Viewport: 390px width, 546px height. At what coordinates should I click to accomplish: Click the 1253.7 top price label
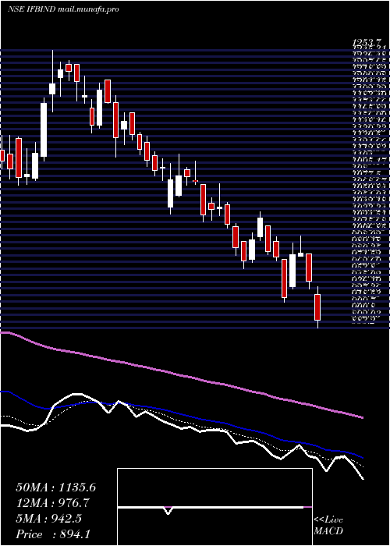(368, 42)
